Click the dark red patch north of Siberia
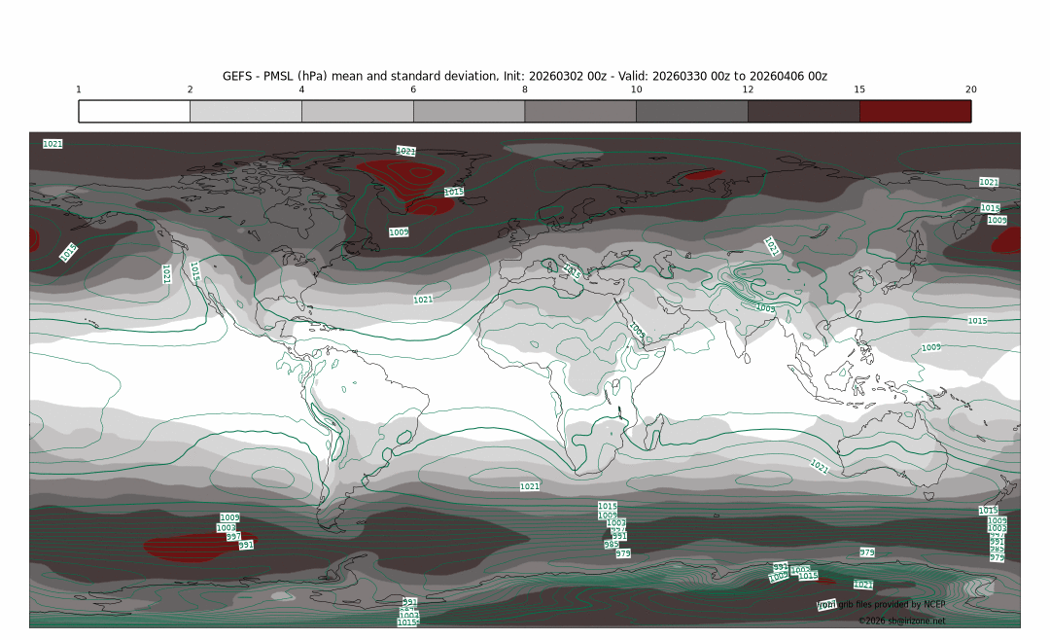This screenshot has width=1050, height=640. pos(703,175)
